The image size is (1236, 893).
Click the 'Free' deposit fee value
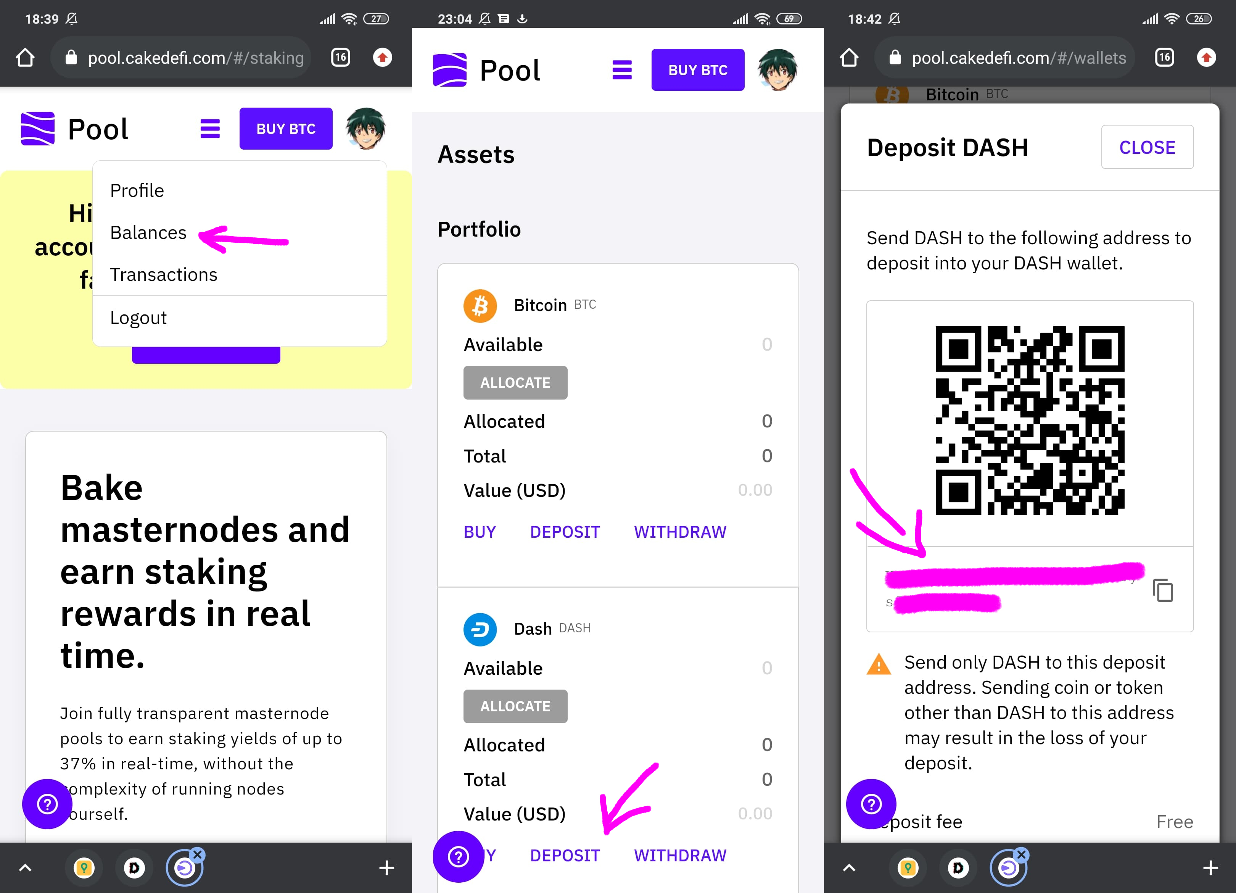pos(1175,822)
